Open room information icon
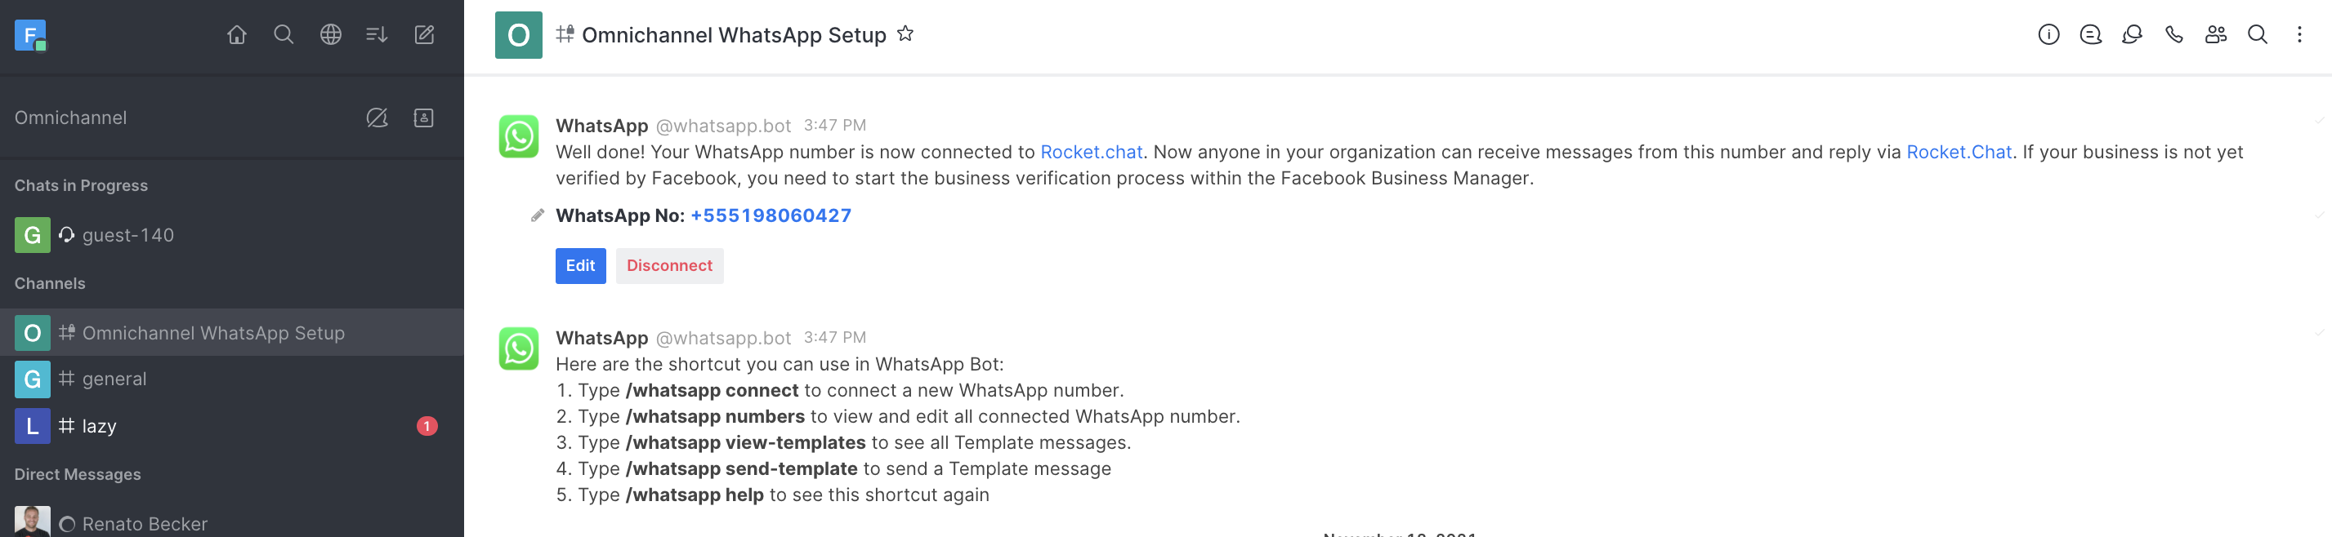The width and height of the screenshot is (2332, 537). click(x=2048, y=35)
